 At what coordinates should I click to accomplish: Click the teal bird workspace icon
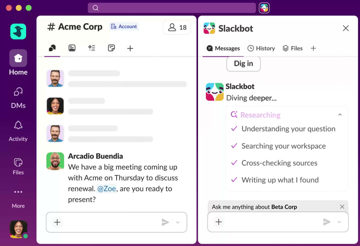click(x=18, y=31)
